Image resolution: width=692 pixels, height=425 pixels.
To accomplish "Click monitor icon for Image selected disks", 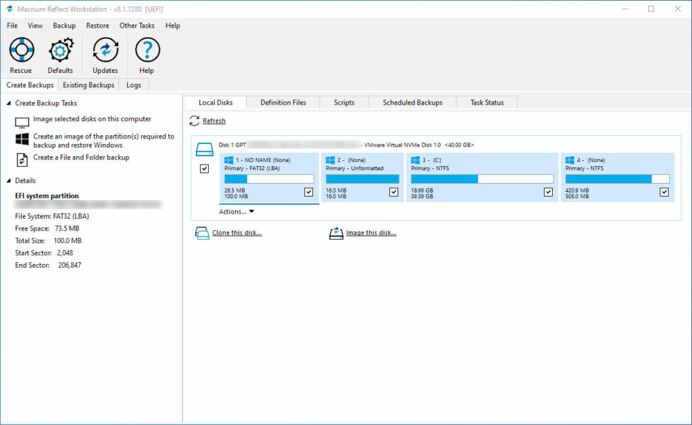I will tap(22, 122).
